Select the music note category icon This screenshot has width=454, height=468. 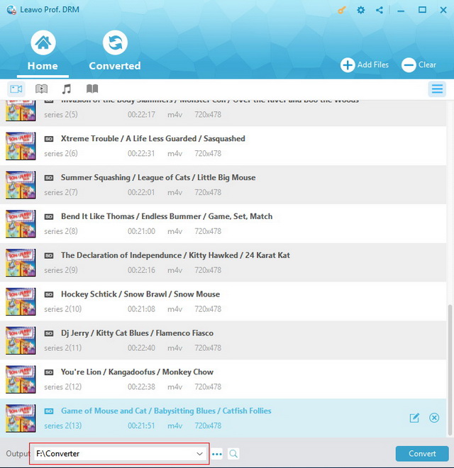[66, 89]
